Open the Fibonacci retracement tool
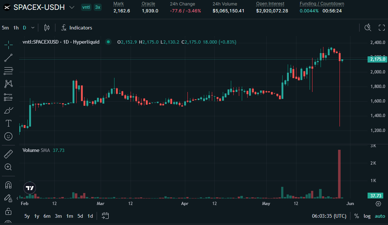 click(x=8, y=71)
